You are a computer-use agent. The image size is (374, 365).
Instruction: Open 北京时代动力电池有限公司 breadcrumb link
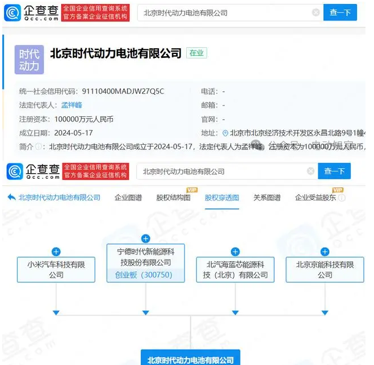(x=60, y=198)
